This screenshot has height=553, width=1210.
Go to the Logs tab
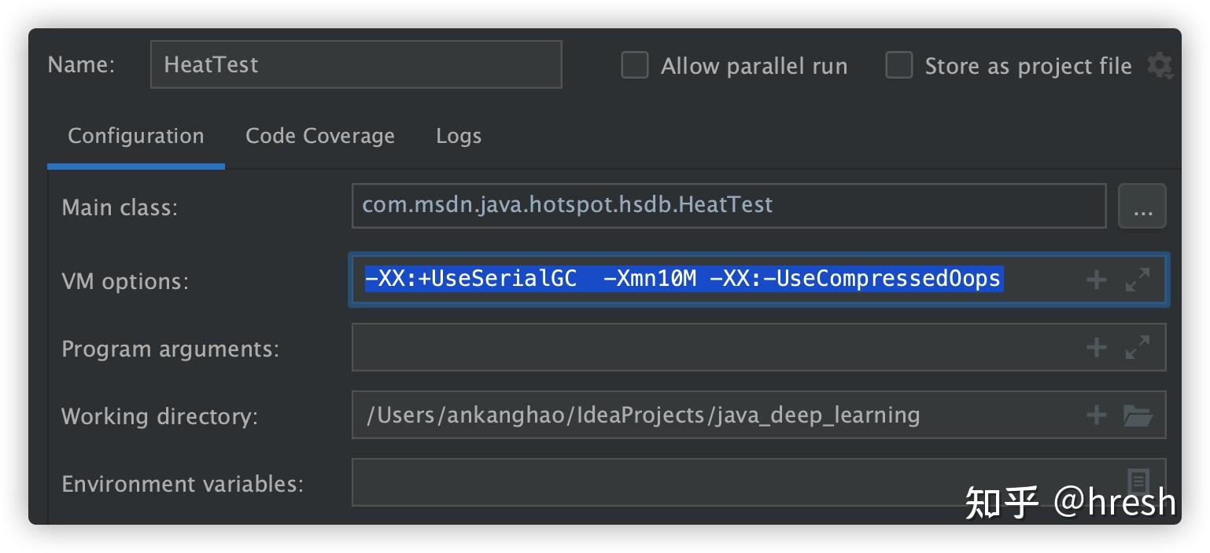click(x=459, y=136)
